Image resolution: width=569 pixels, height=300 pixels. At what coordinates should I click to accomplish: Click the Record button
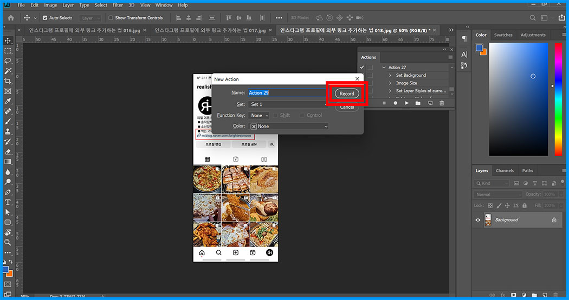click(347, 94)
